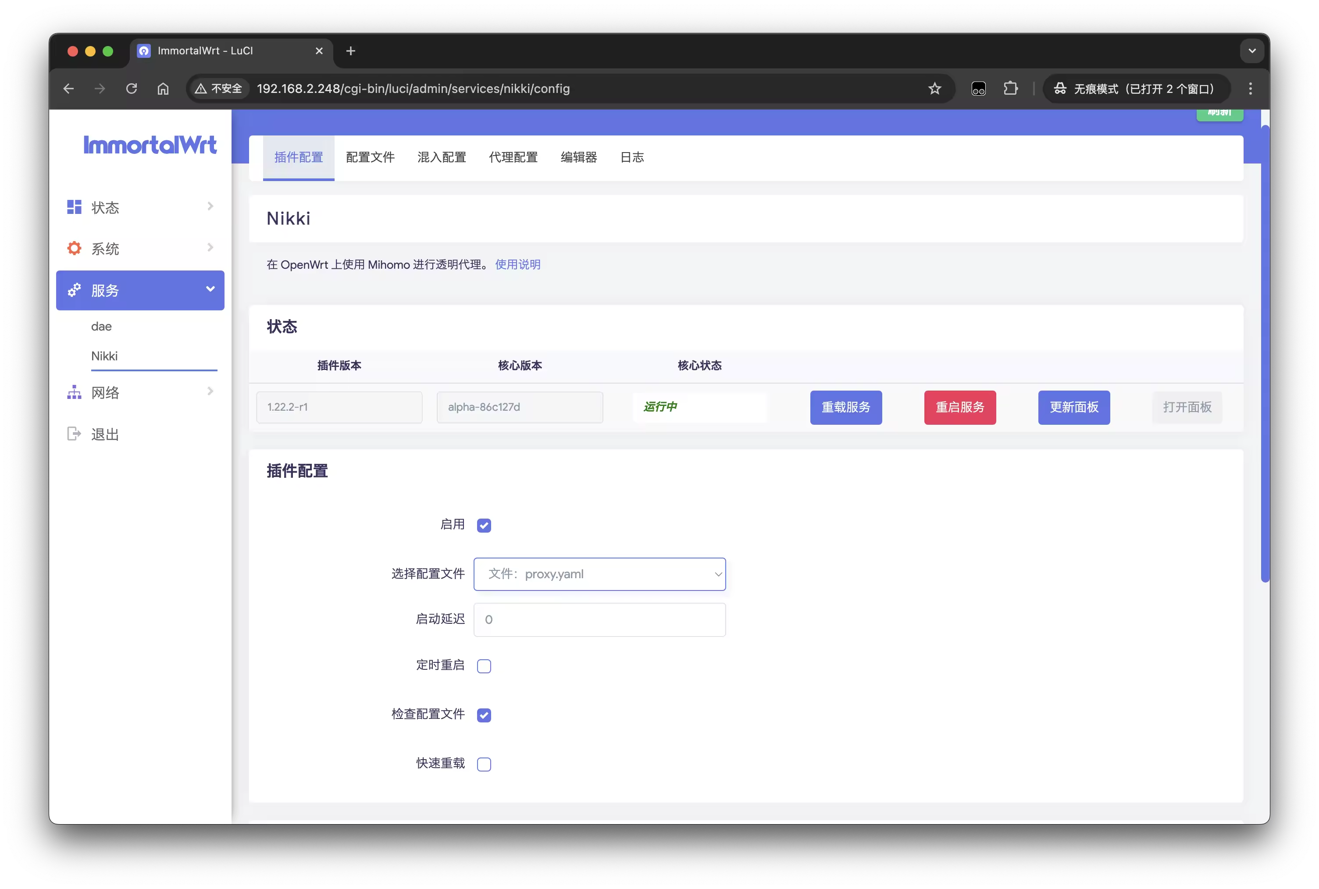Switch to the 日志 tab

tap(632, 157)
